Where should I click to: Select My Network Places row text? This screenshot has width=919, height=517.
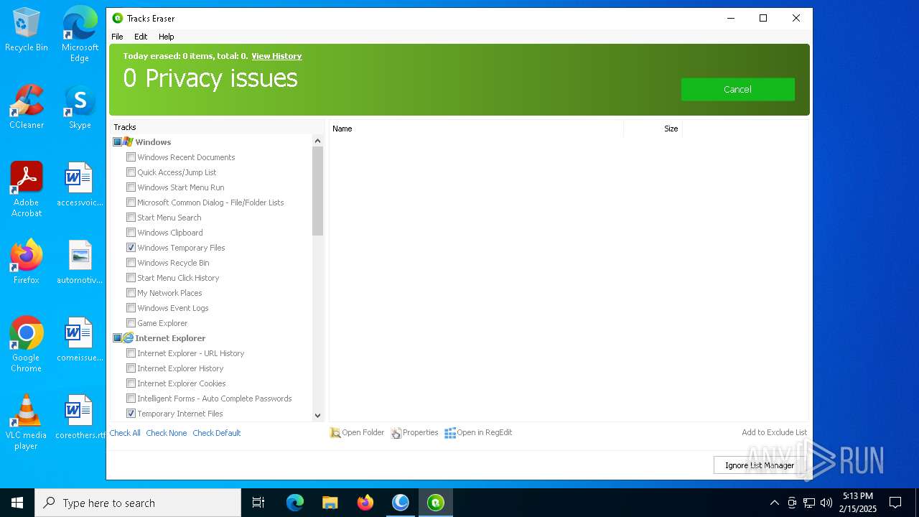(x=169, y=293)
